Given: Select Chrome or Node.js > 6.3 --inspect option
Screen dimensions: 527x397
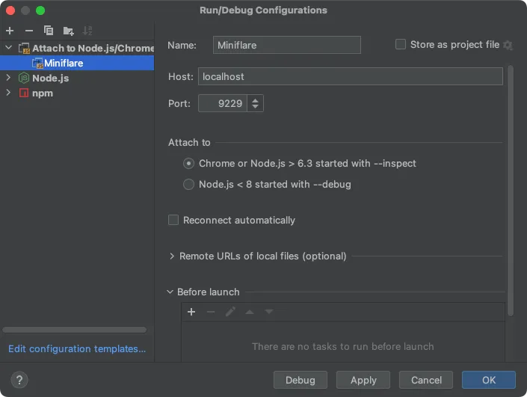Looking at the screenshot, I should click(189, 163).
